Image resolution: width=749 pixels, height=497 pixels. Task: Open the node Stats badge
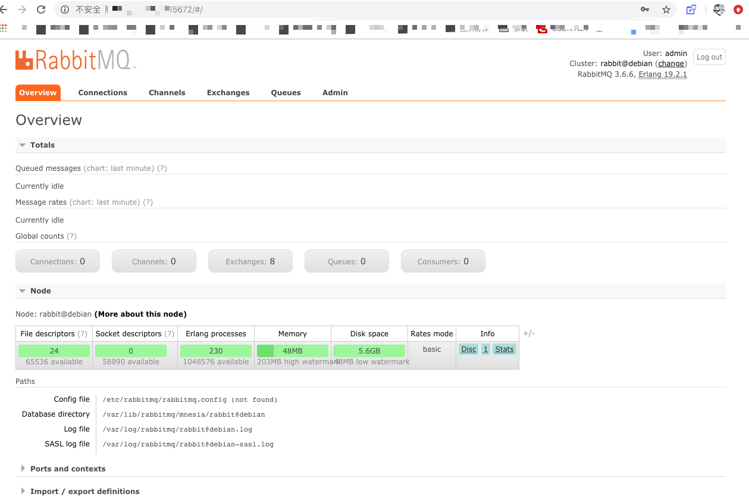click(x=504, y=349)
